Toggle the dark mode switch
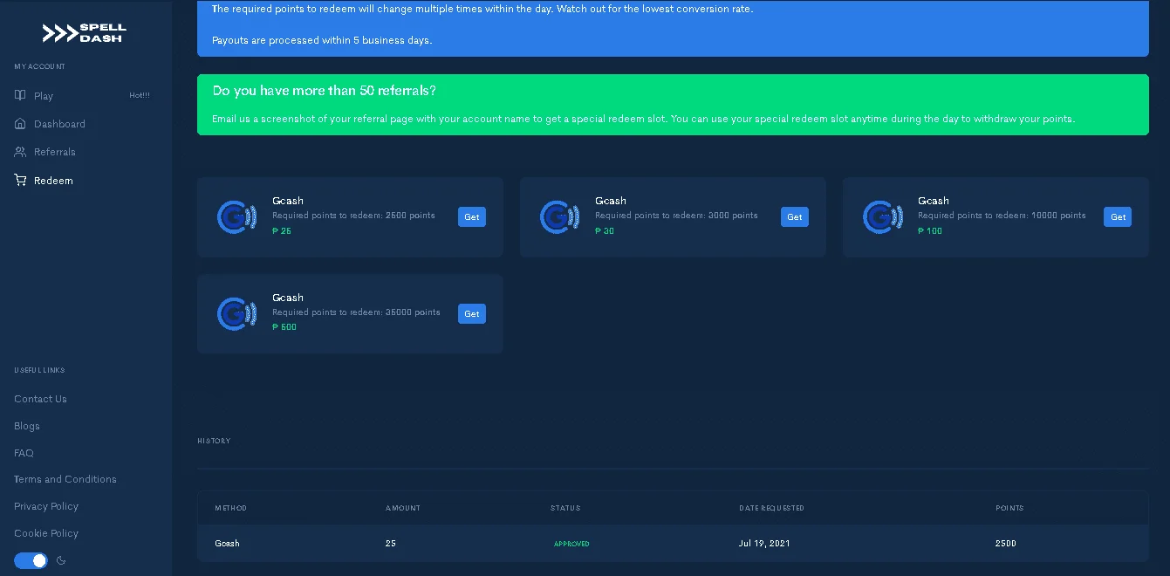This screenshot has height=576, width=1170. coord(31,560)
